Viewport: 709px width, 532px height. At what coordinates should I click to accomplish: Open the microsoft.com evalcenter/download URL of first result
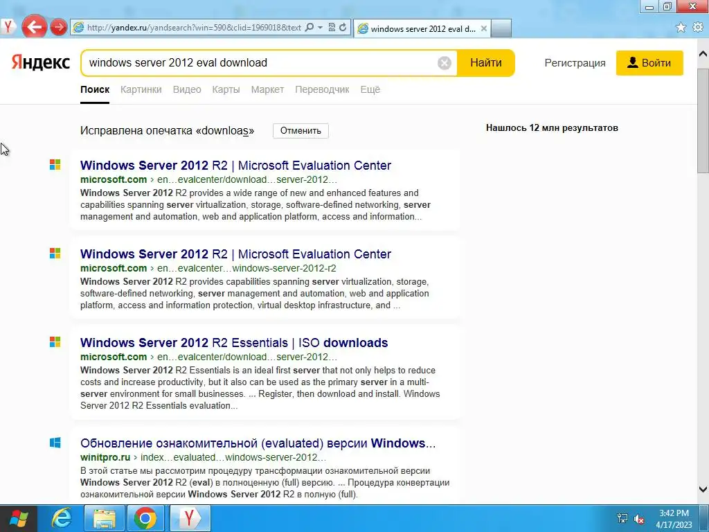[209, 179]
